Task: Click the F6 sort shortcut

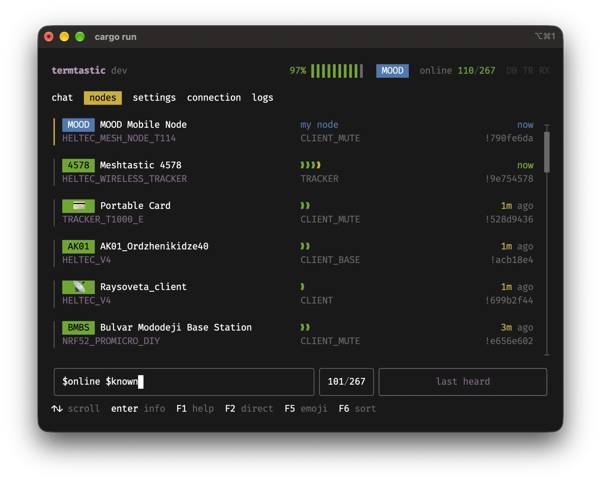Action: pyautogui.click(x=357, y=409)
